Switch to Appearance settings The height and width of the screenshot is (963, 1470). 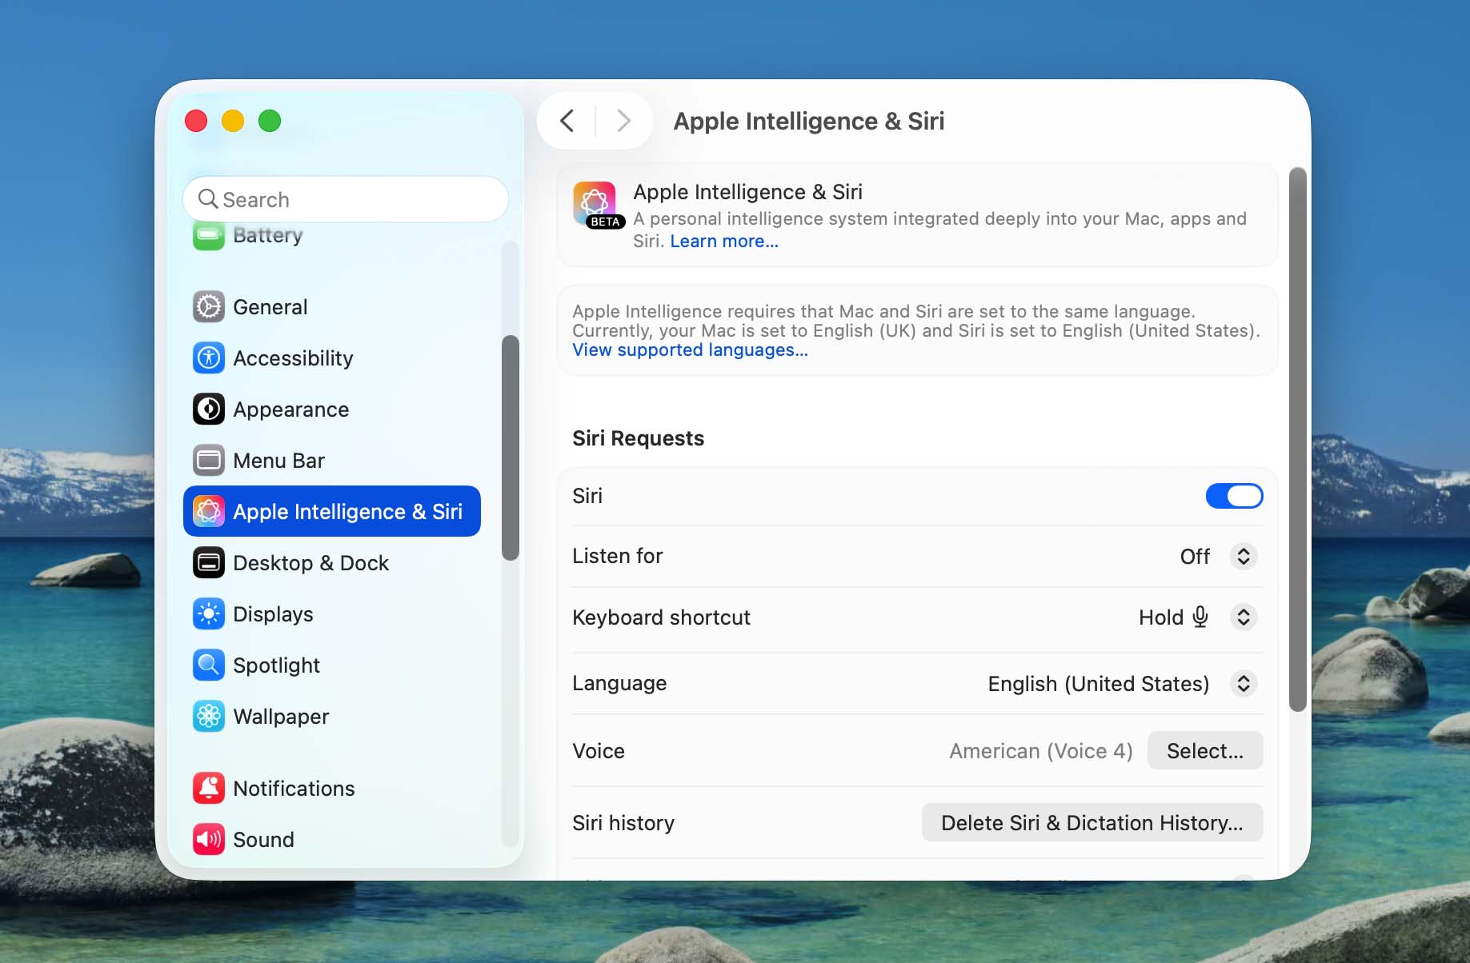332,410
